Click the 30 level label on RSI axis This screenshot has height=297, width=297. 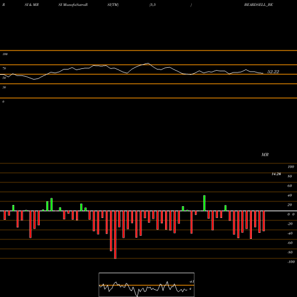(4, 87)
